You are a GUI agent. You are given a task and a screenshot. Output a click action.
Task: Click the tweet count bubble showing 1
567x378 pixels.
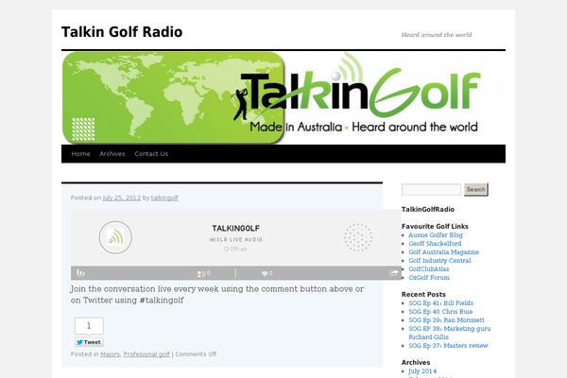click(89, 326)
